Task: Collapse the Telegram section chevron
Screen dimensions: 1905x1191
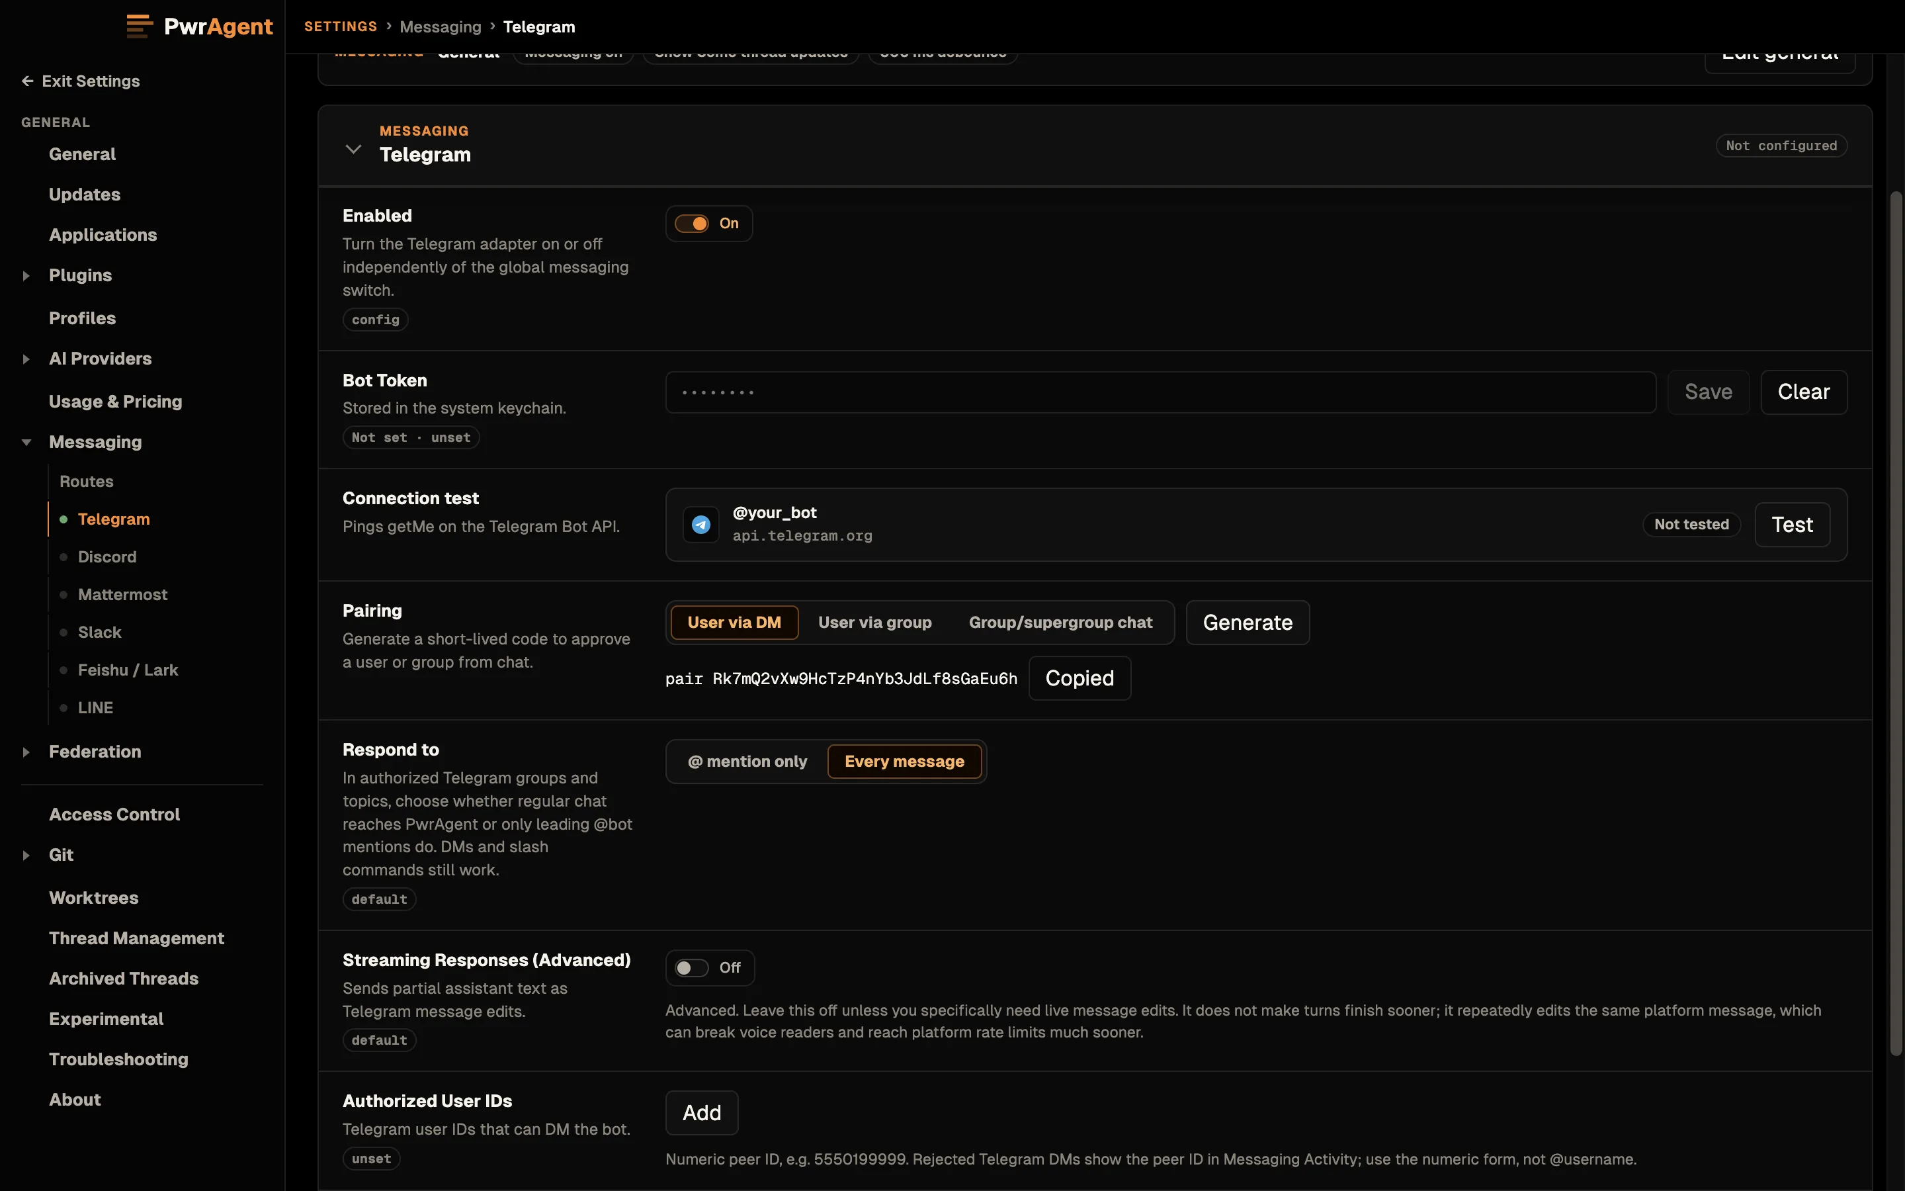Action: pyautogui.click(x=353, y=148)
